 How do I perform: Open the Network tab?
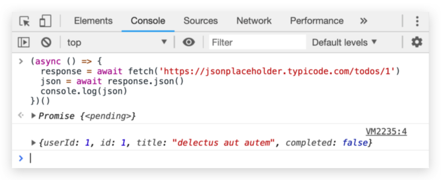point(254,21)
